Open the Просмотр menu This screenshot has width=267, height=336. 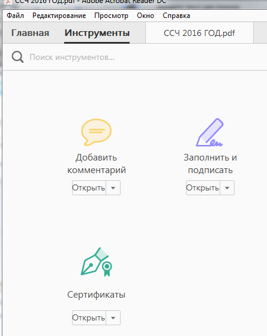pyautogui.click(x=112, y=16)
